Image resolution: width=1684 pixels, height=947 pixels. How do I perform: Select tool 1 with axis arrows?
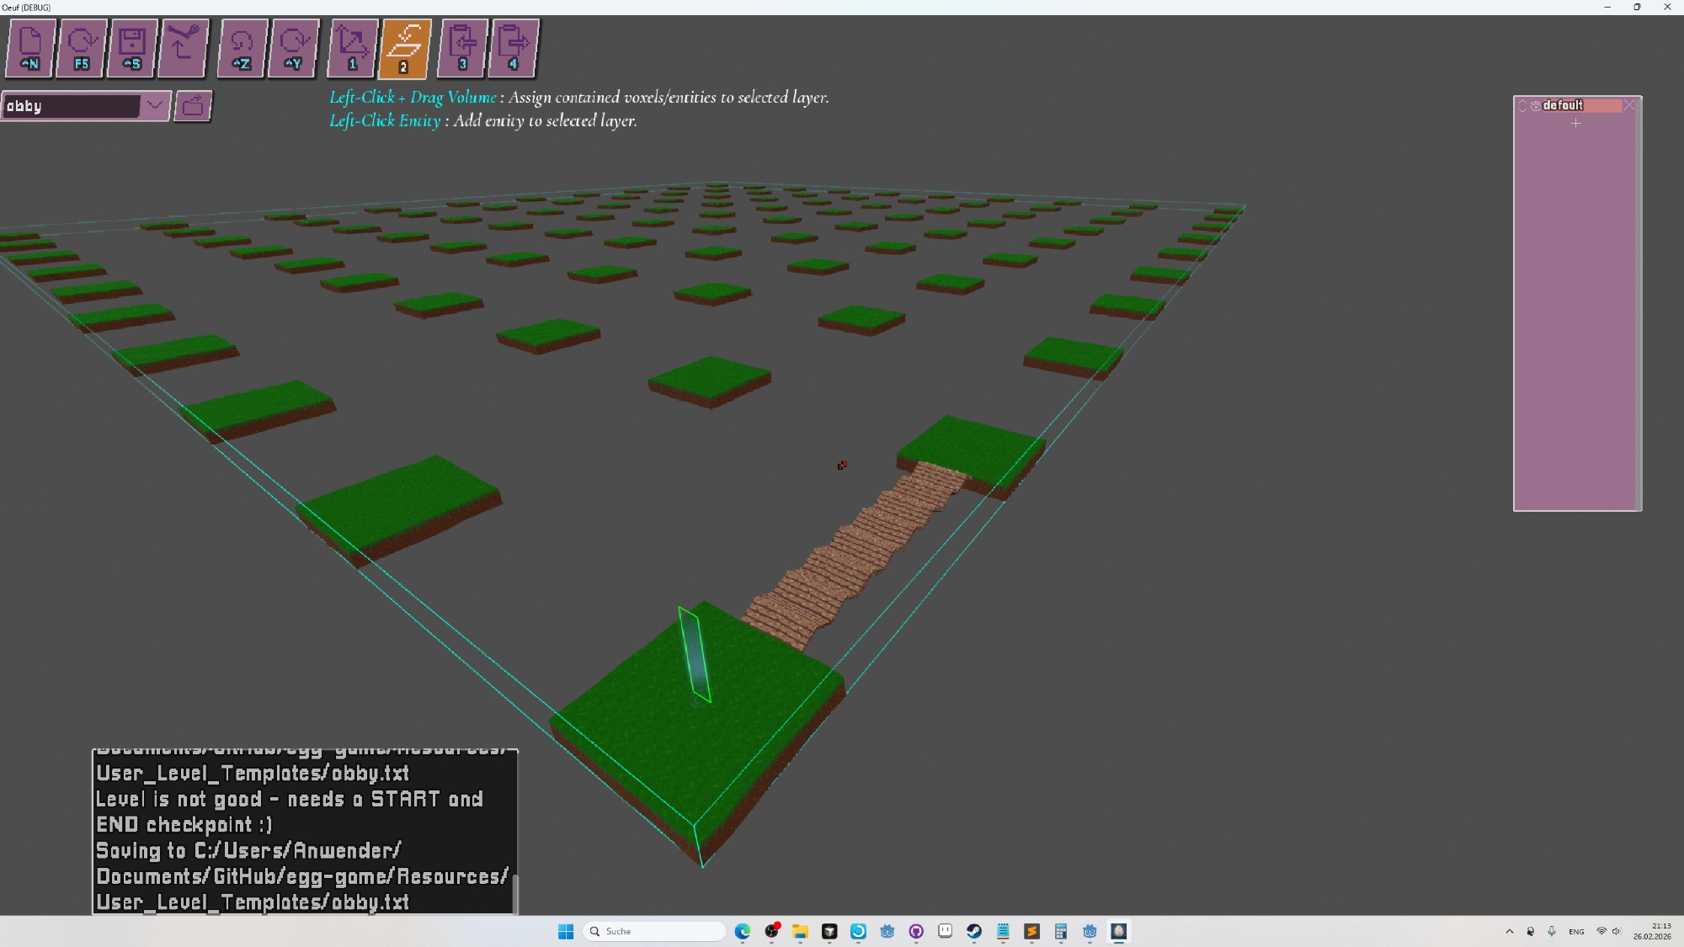pos(352,48)
